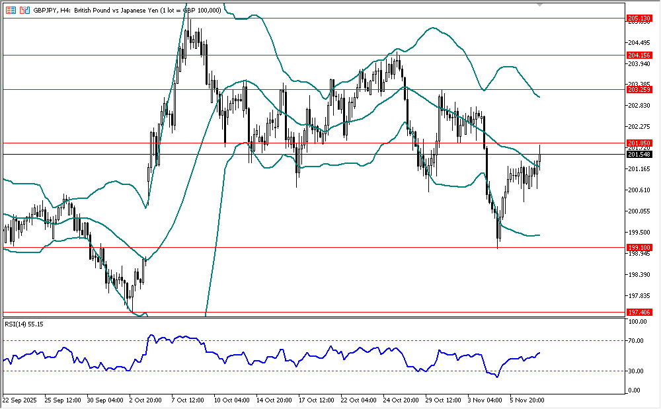
Task: Click the 22 Sep 2025 date label
Action: (x=20, y=400)
